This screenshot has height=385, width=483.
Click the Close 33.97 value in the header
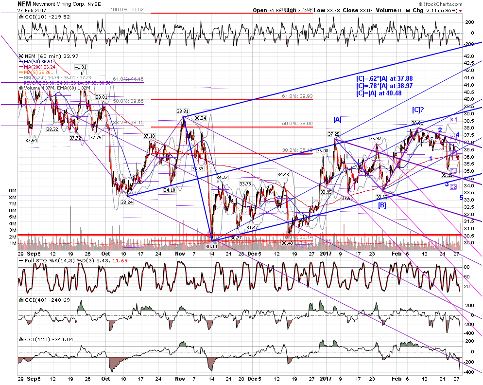358,11
